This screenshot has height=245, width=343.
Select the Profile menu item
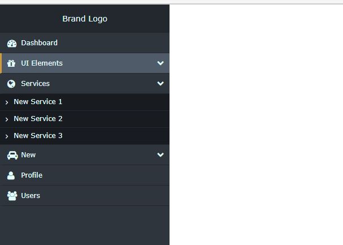[x=85, y=175]
